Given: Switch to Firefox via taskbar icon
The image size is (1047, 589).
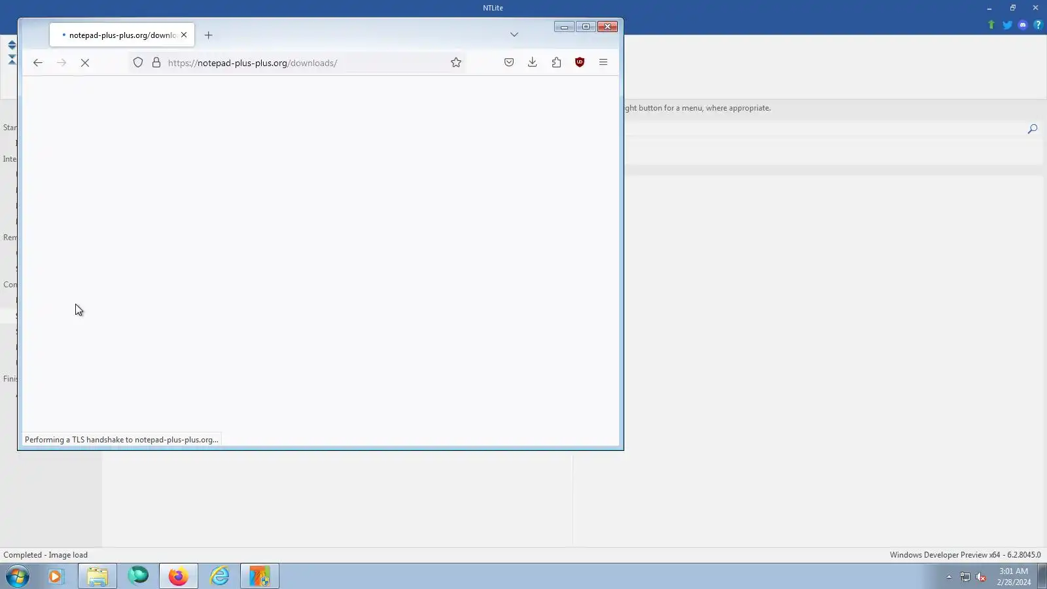Looking at the screenshot, I should point(179,577).
